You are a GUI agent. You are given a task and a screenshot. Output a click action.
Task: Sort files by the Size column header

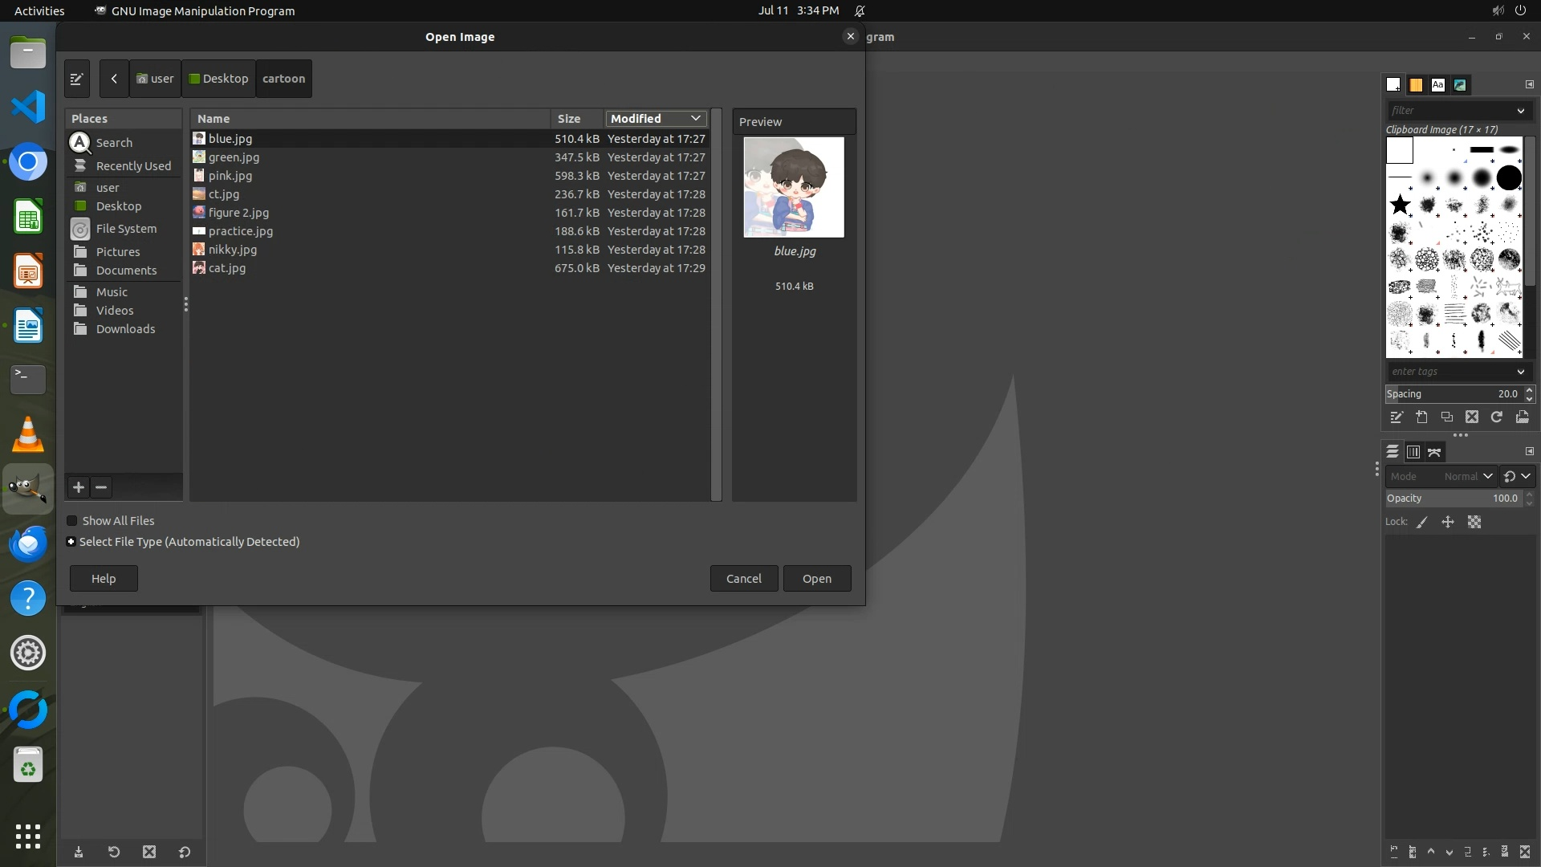(x=570, y=119)
